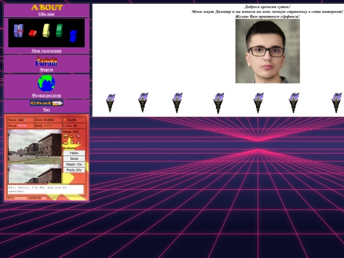Click the 'Доброго времени суток!' greeting line
This screenshot has width=344, height=258.
(x=268, y=7)
